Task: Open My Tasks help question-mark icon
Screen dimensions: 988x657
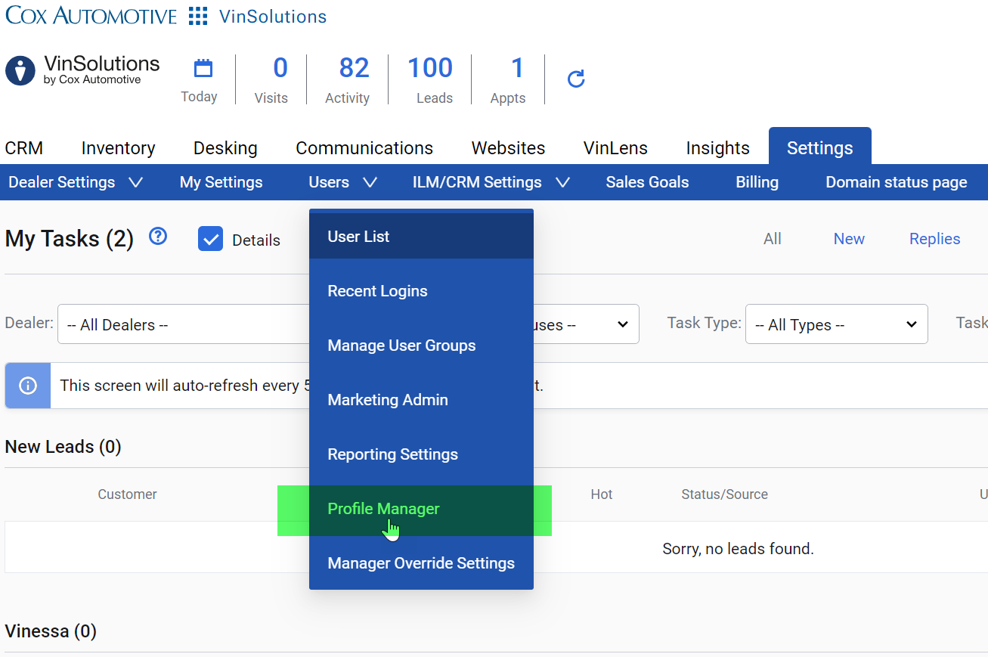Action: [158, 237]
